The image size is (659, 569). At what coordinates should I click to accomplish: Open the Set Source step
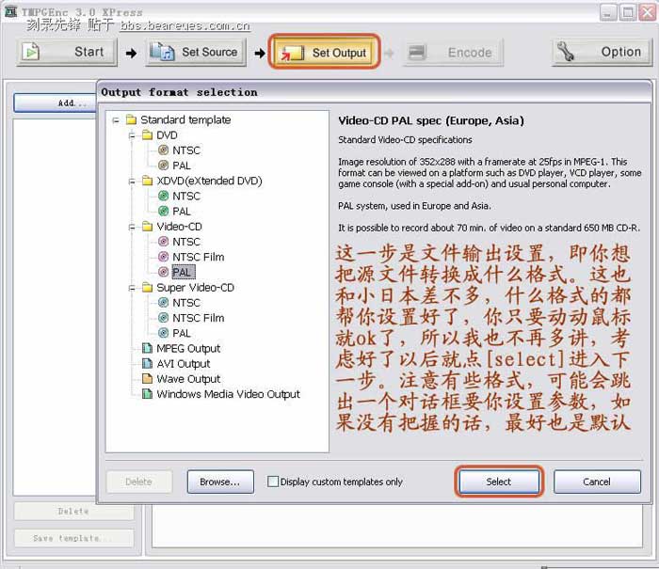(196, 52)
